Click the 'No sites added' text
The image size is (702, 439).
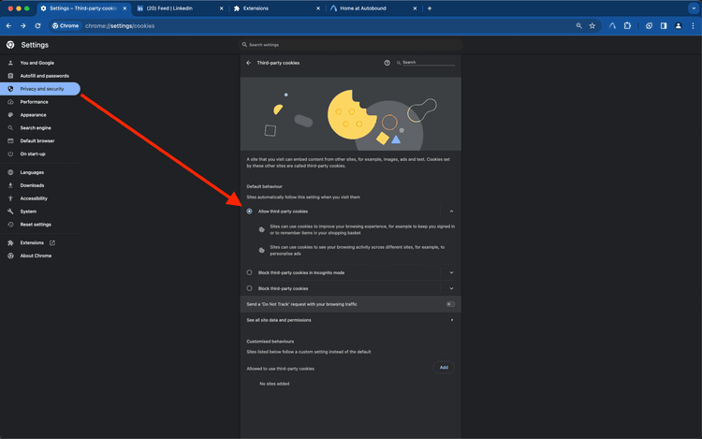pyautogui.click(x=274, y=384)
